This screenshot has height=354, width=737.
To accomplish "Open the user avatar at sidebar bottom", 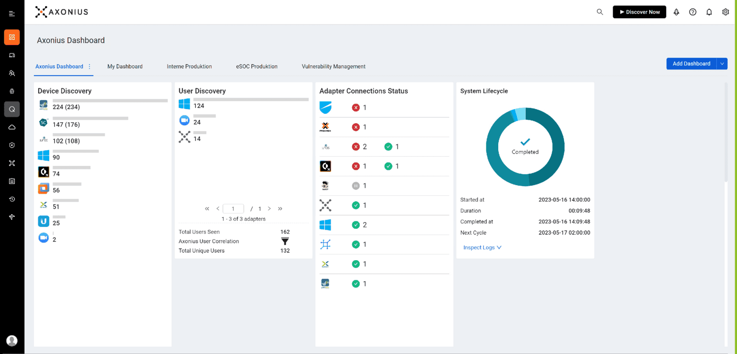I will coord(12,341).
